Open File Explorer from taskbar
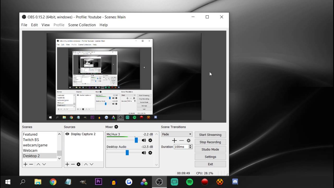Screen dimensions: 334x188 coord(38,182)
